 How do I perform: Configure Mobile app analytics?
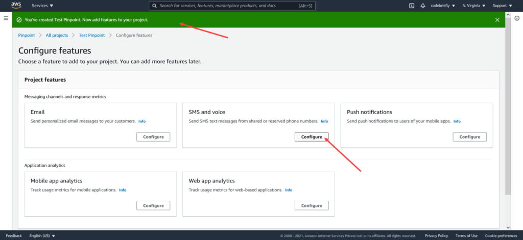153,205
